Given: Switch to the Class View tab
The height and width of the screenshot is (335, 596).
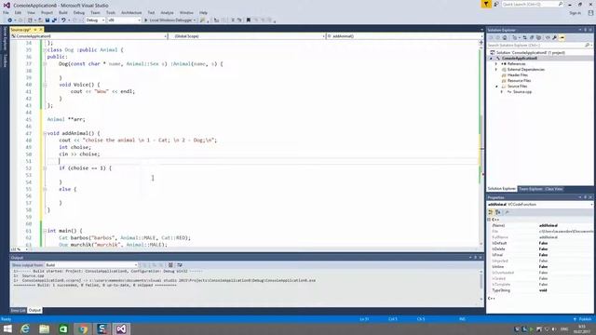Looking at the screenshot, I should (x=554, y=189).
